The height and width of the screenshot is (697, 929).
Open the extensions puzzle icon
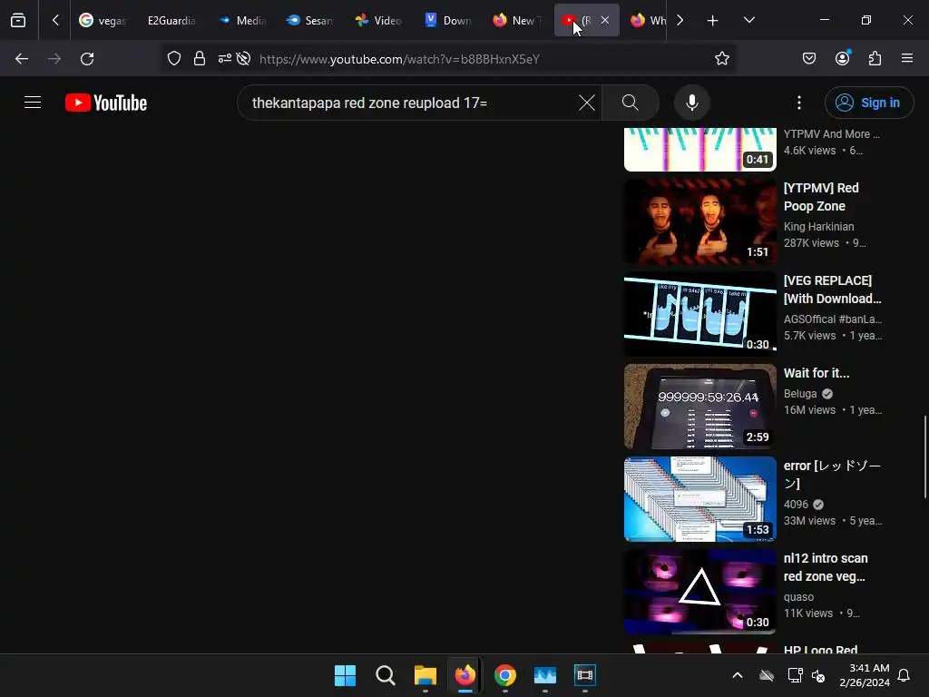click(x=875, y=59)
